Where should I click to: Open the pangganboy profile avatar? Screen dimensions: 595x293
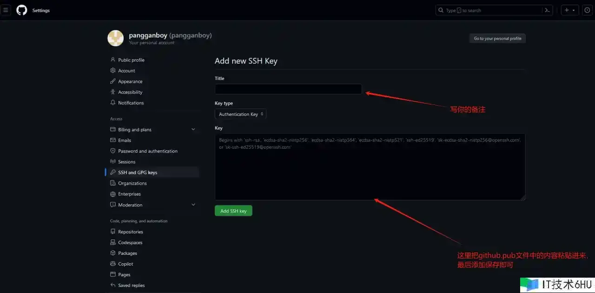pyautogui.click(x=115, y=38)
